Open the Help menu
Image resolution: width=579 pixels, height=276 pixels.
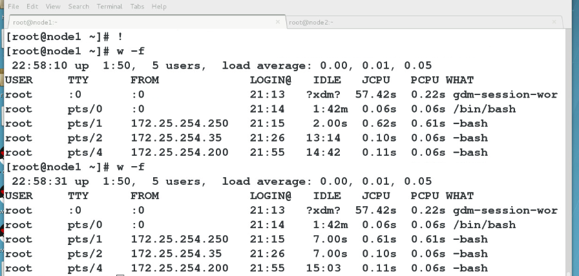point(159,6)
